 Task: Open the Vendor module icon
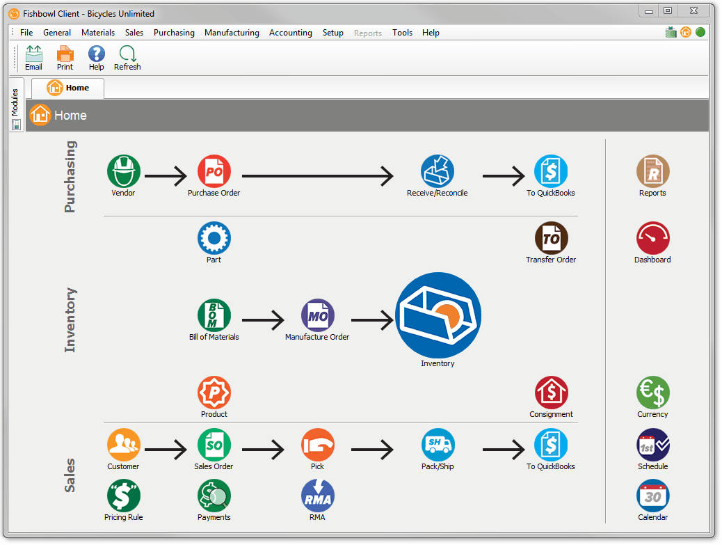click(x=123, y=171)
